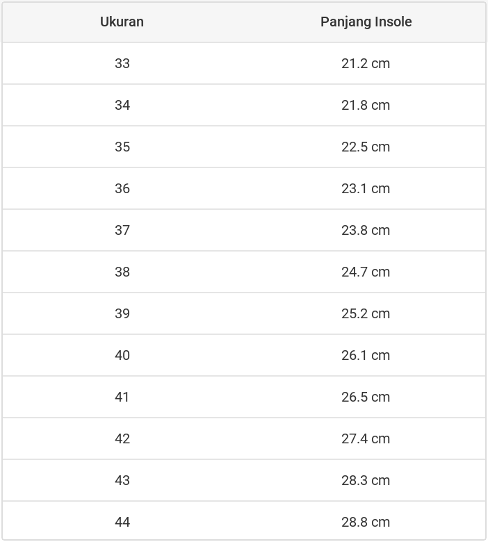Select size 39 cell
This screenshot has width=488, height=542.
point(122,313)
